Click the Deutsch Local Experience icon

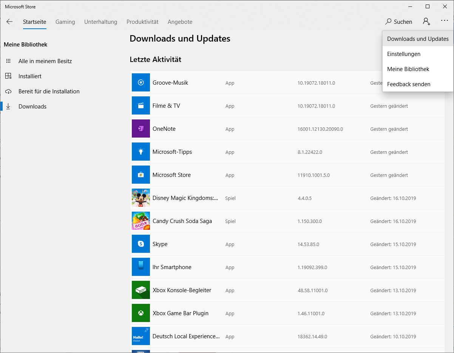tap(141, 336)
